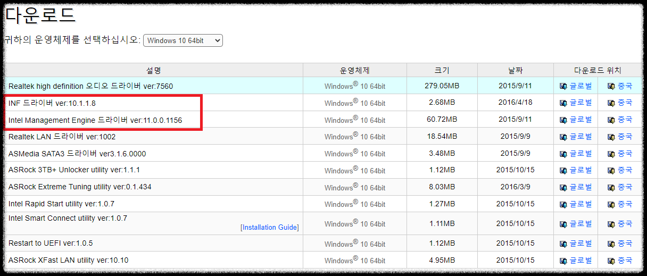Screen dimensions: 647x276
Task: Click 중국 text link in INF 드라이버 row
Action: (x=625, y=103)
